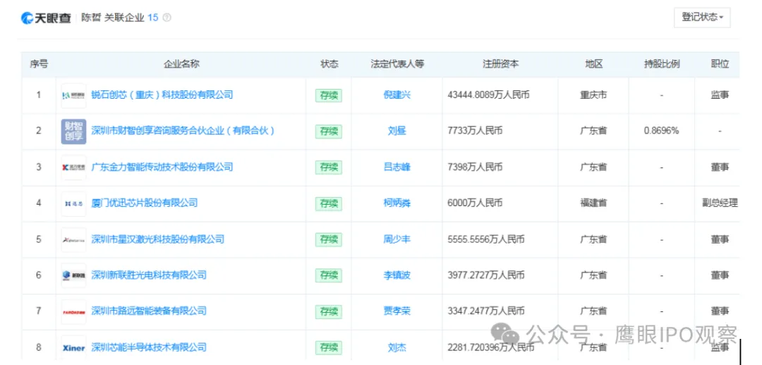Click the 锐石创芯 company logo thumbnail
Viewport: 762px width, 365px height.
[73, 95]
